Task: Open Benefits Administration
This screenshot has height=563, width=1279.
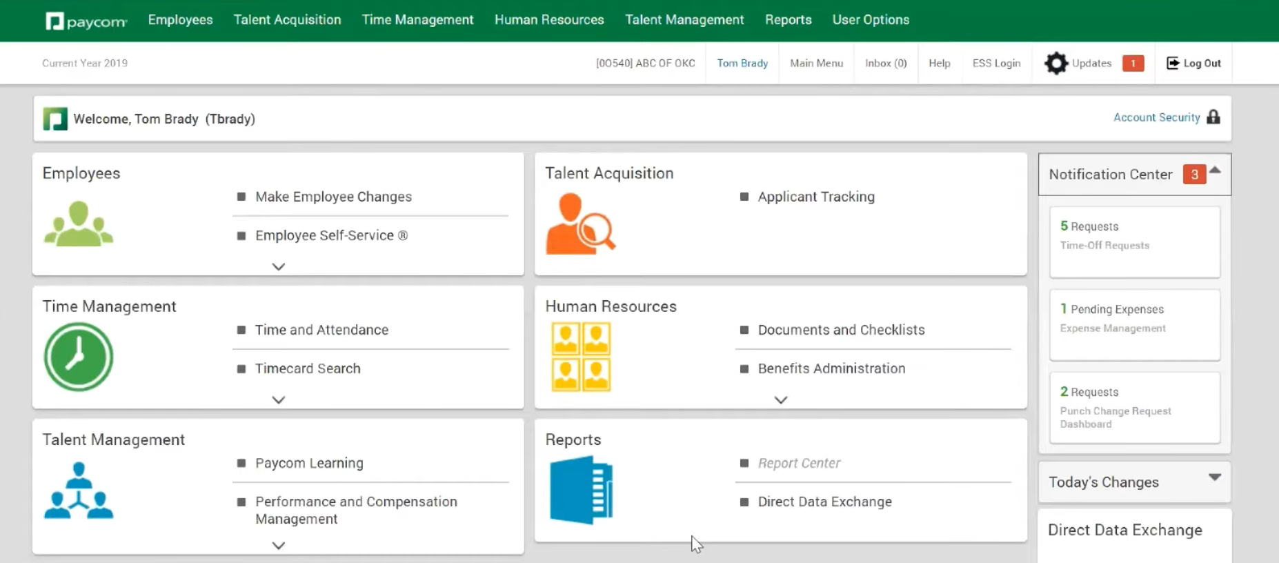Action: [832, 368]
